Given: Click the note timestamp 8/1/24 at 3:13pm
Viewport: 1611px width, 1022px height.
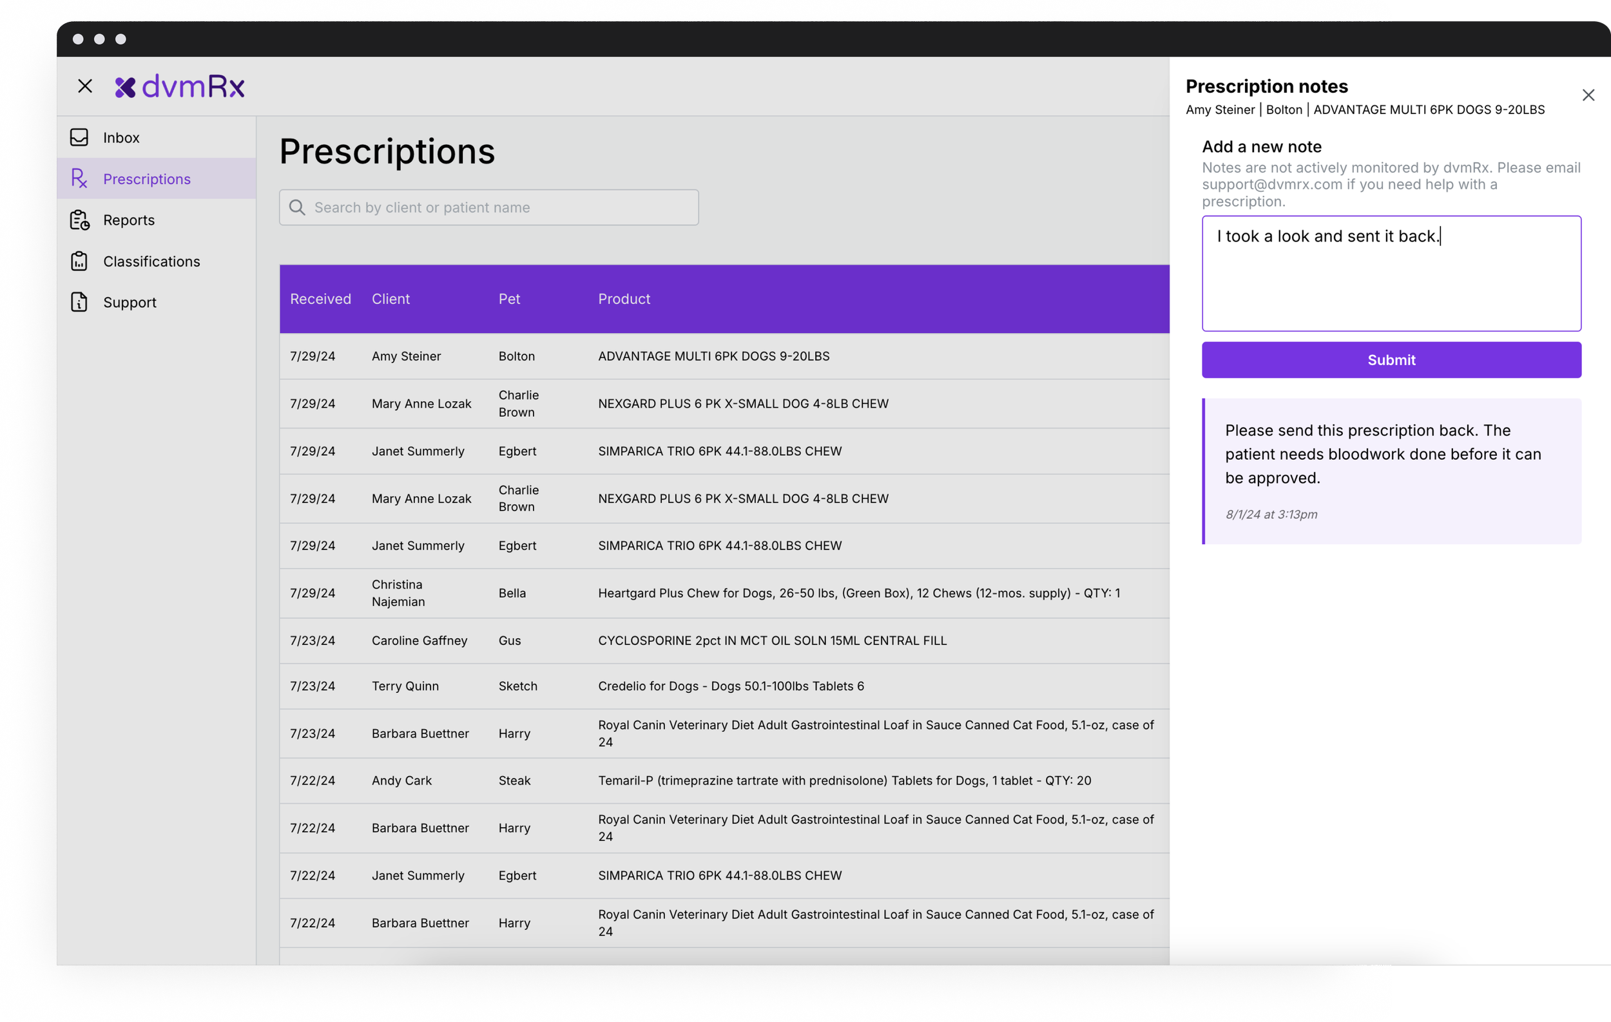Looking at the screenshot, I should [x=1271, y=514].
